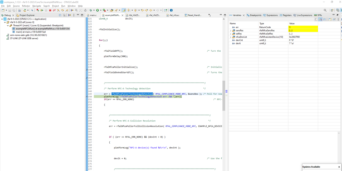Collapse all in the Debug view

(60, 15)
